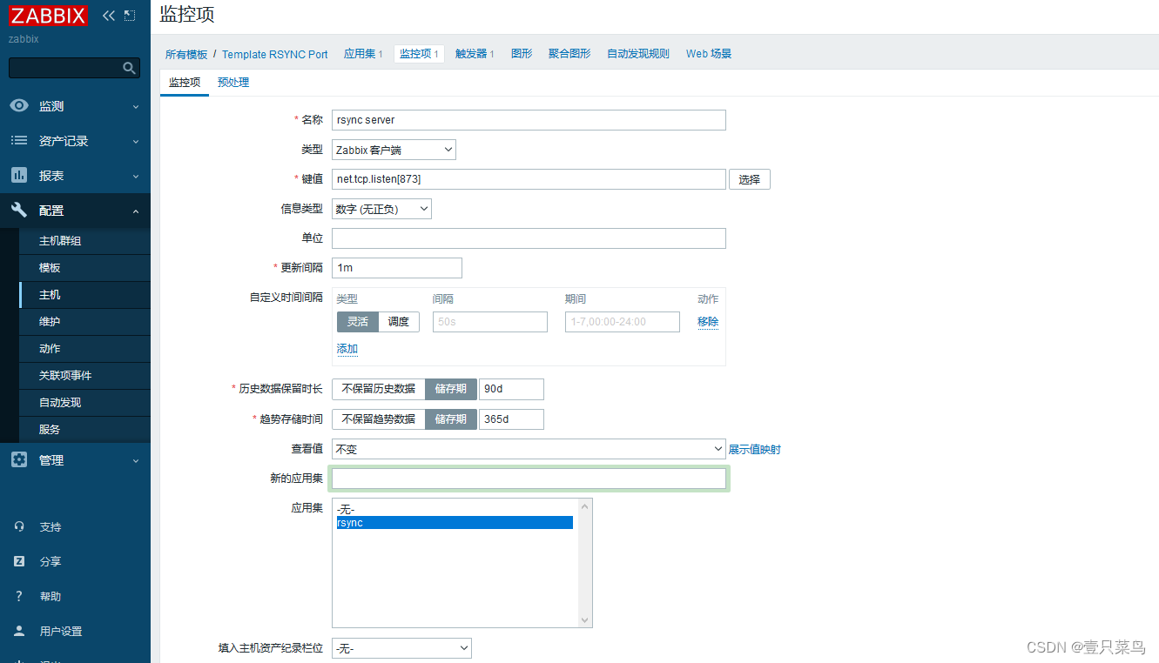Choose 不保留趋势数据 option

[378, 419]
